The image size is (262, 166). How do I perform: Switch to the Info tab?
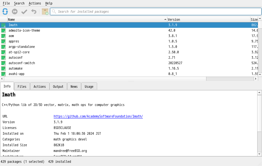7,86
